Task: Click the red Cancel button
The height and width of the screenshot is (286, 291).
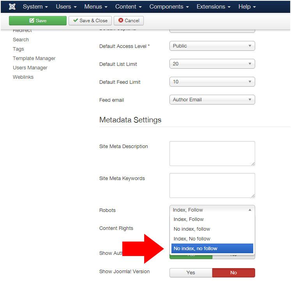Action: click(129, 20)
